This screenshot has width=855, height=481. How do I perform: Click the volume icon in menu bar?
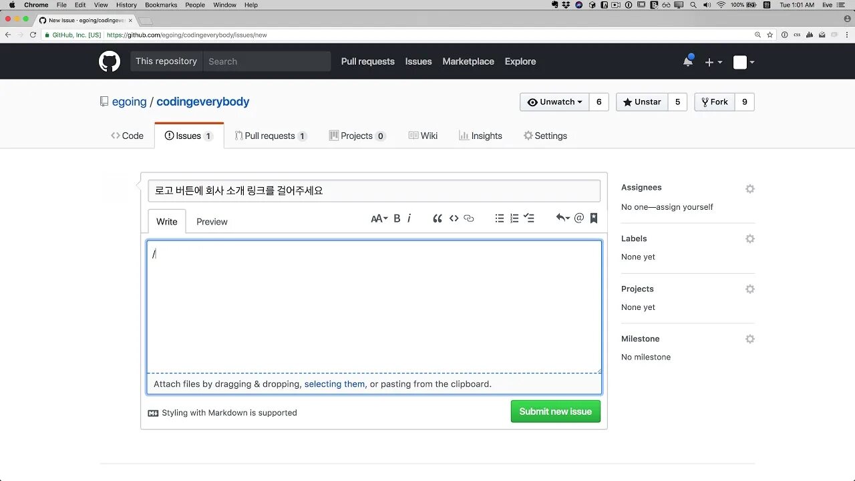pyautogui.click(x=707, y=5)
